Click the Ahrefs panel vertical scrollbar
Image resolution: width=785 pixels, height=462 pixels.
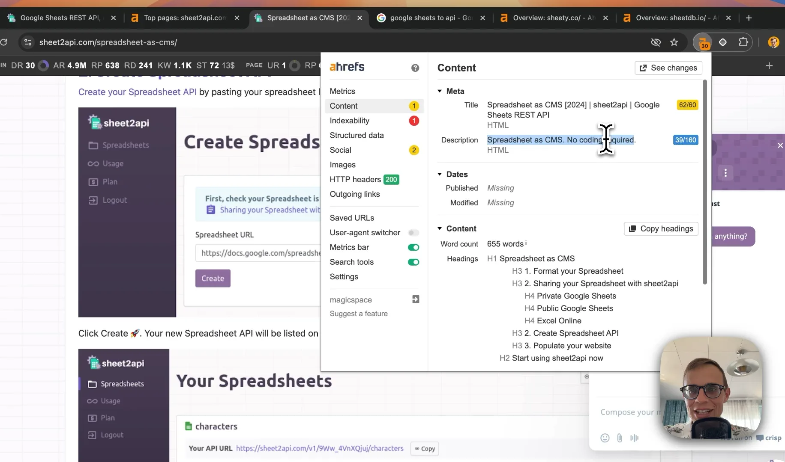coord(705,182)
